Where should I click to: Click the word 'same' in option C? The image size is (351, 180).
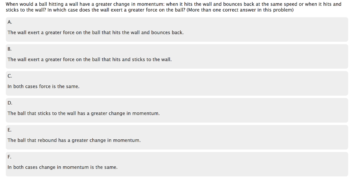click(73, 86)
